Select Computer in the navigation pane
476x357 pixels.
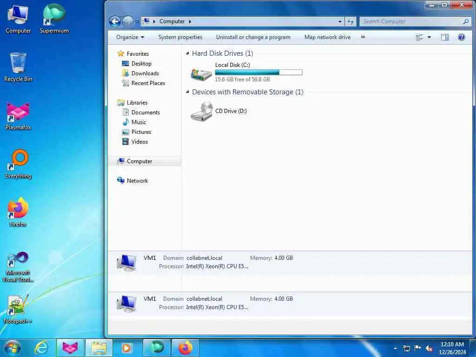point(139,161)
